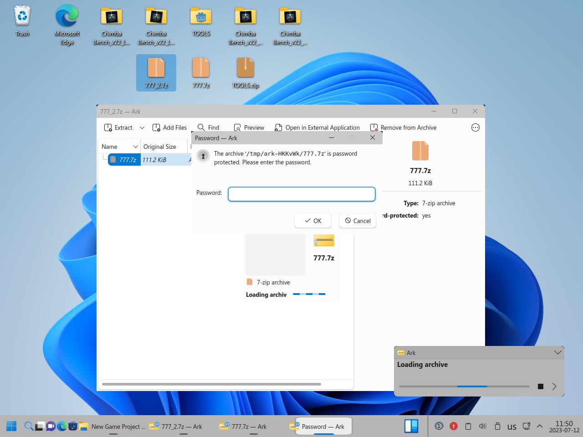The image size is (583, 437).
Task: Click Add Files in the toolbar
Action: (169, 128)
